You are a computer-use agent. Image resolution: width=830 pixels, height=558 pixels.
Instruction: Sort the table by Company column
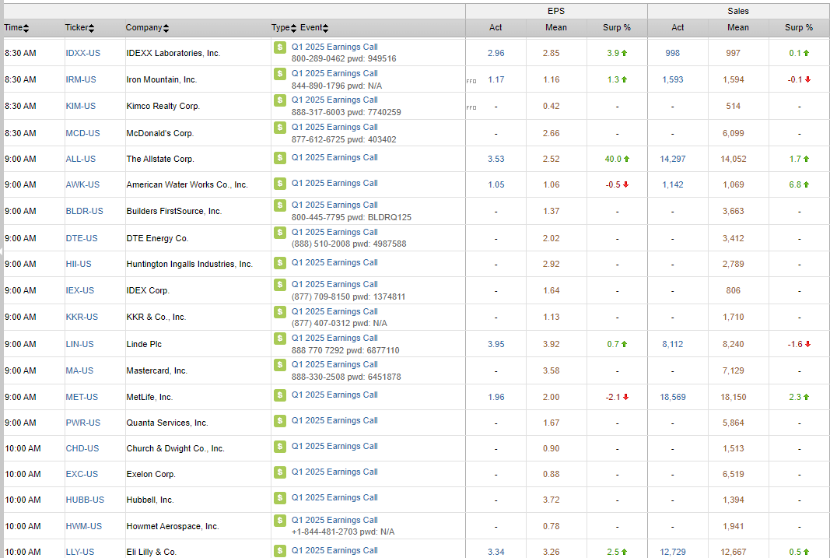147,27
